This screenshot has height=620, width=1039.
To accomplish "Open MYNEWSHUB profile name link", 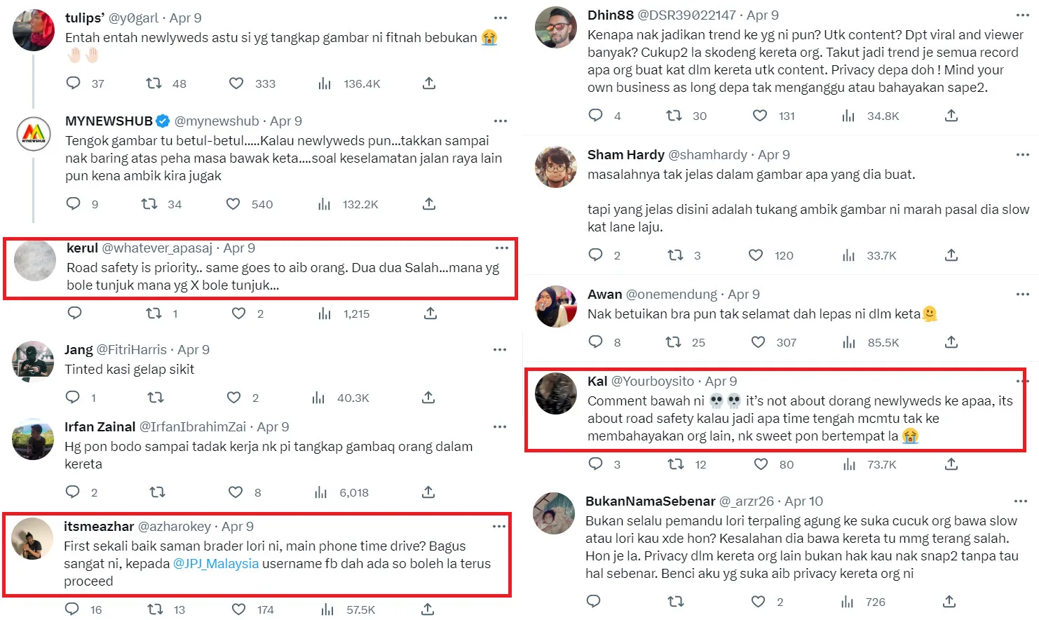I will click(109, 121).
